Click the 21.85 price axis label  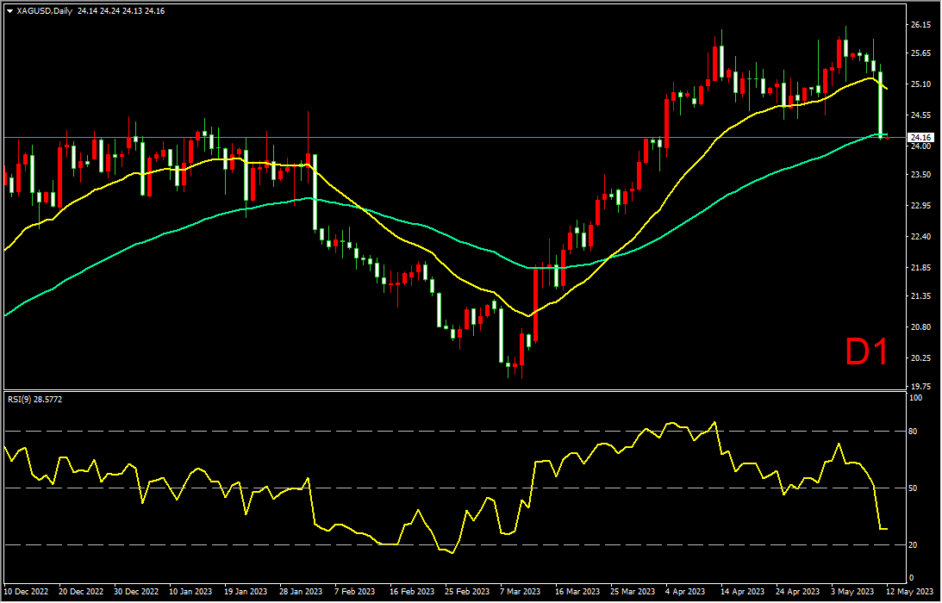click(x=921, y=267)
